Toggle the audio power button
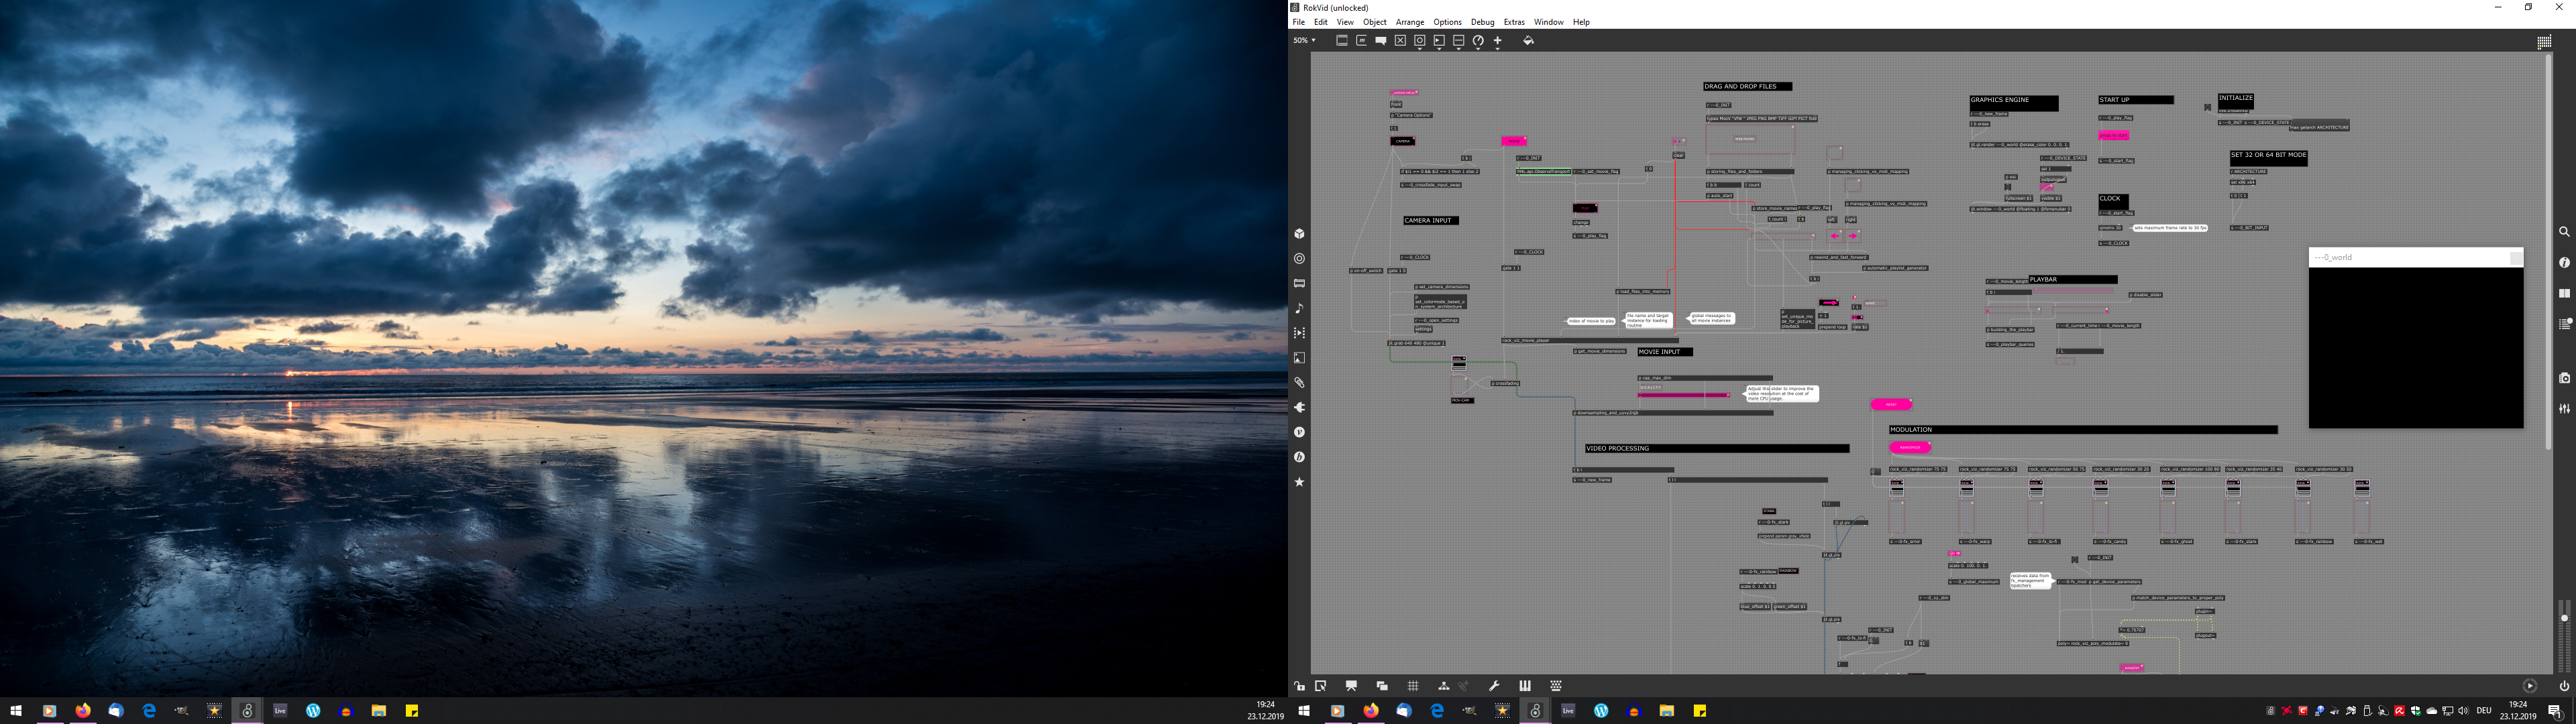2576x724 pixels. [x=2564, y=686]
